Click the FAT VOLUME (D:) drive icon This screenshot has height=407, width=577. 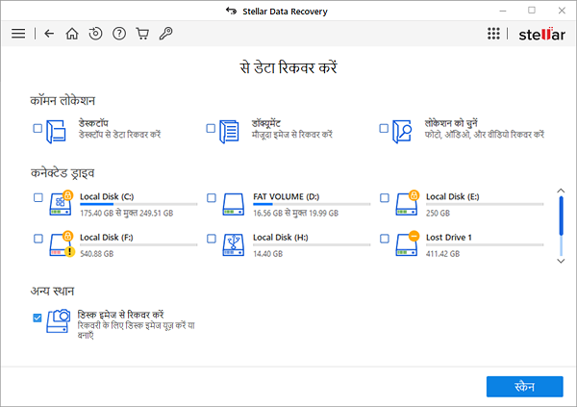click(234, 204)
